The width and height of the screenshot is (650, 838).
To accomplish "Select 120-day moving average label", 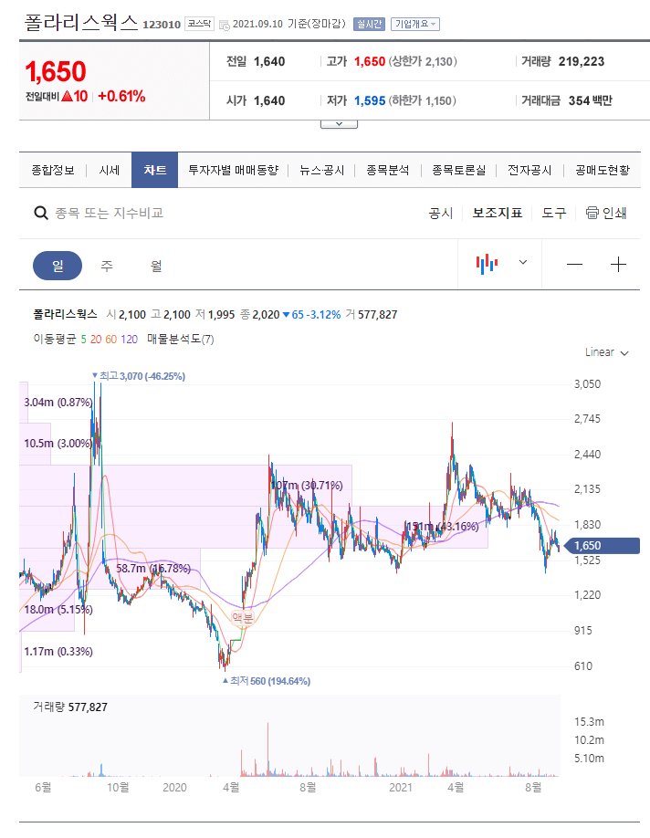I will pyautogui.click(x=130, y=340).
